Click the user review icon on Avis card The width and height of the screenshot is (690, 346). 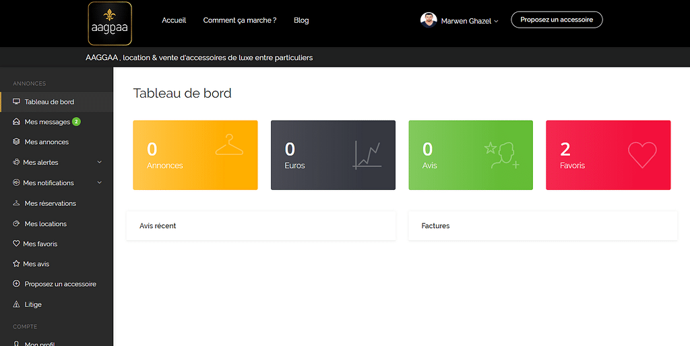501,155
